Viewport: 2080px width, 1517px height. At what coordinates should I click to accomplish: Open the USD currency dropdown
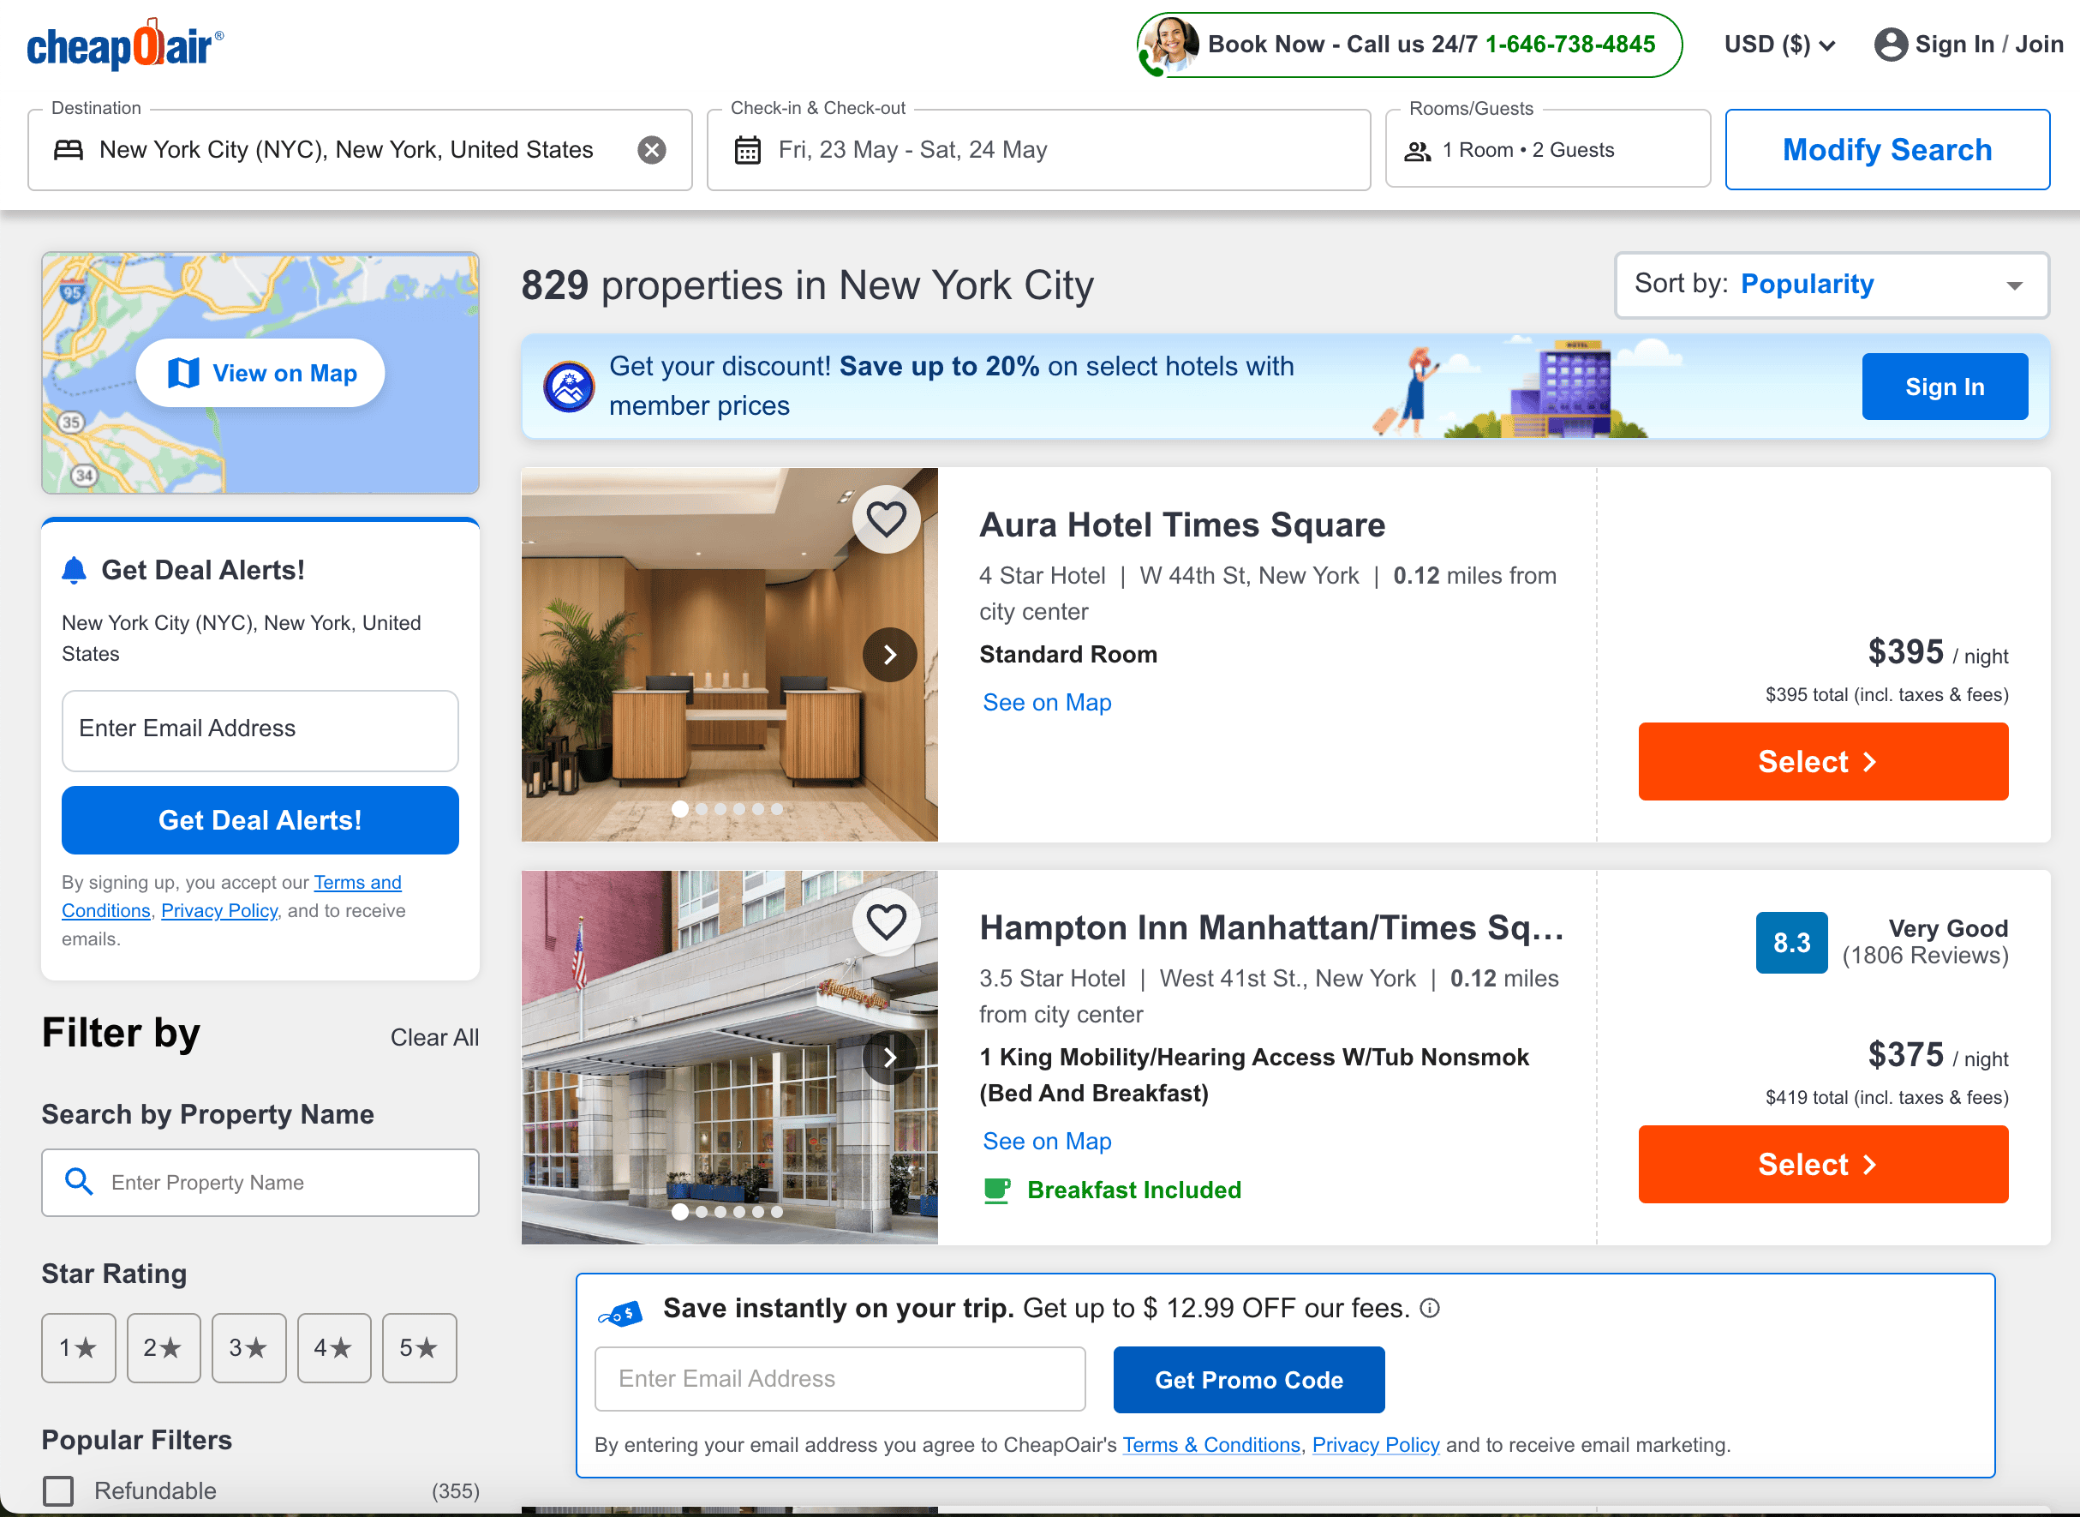click(1779, 44)
